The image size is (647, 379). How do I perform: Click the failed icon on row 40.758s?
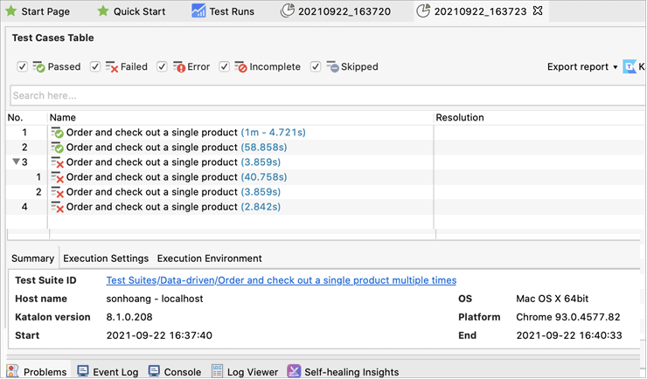pyautogui.click(x=58, y=177)
